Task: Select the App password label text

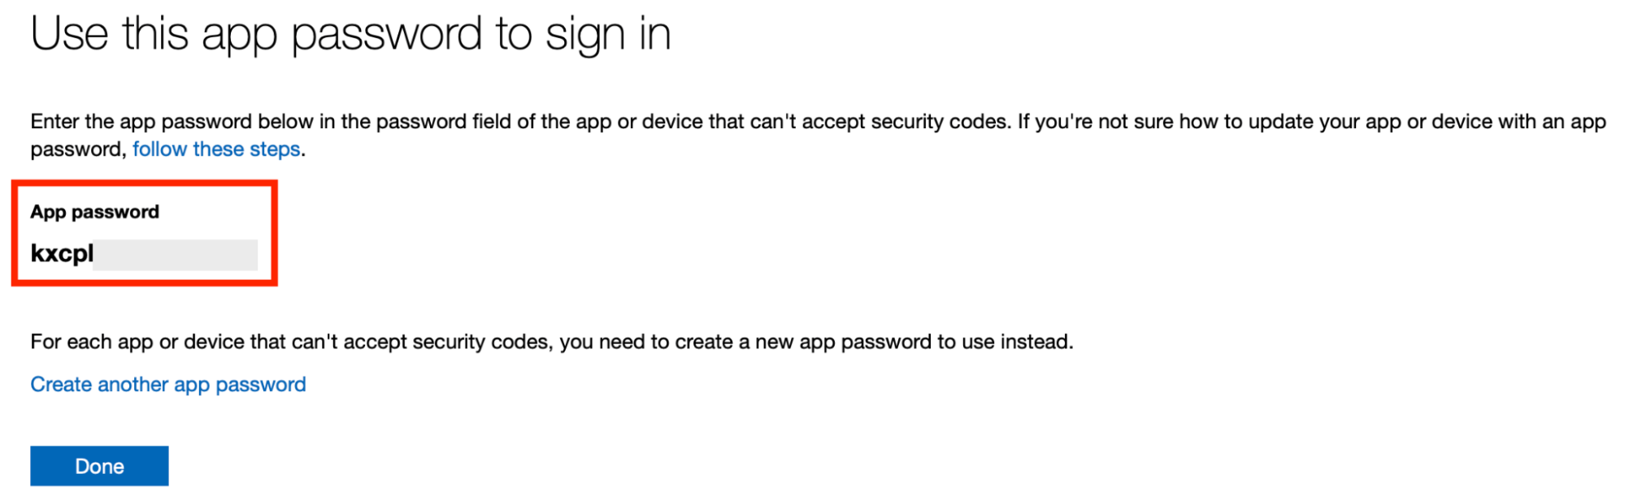Action: 94,212
